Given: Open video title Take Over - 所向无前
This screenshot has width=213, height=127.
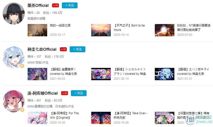Looking at the screenshot, I should click(x=131, y=115).
